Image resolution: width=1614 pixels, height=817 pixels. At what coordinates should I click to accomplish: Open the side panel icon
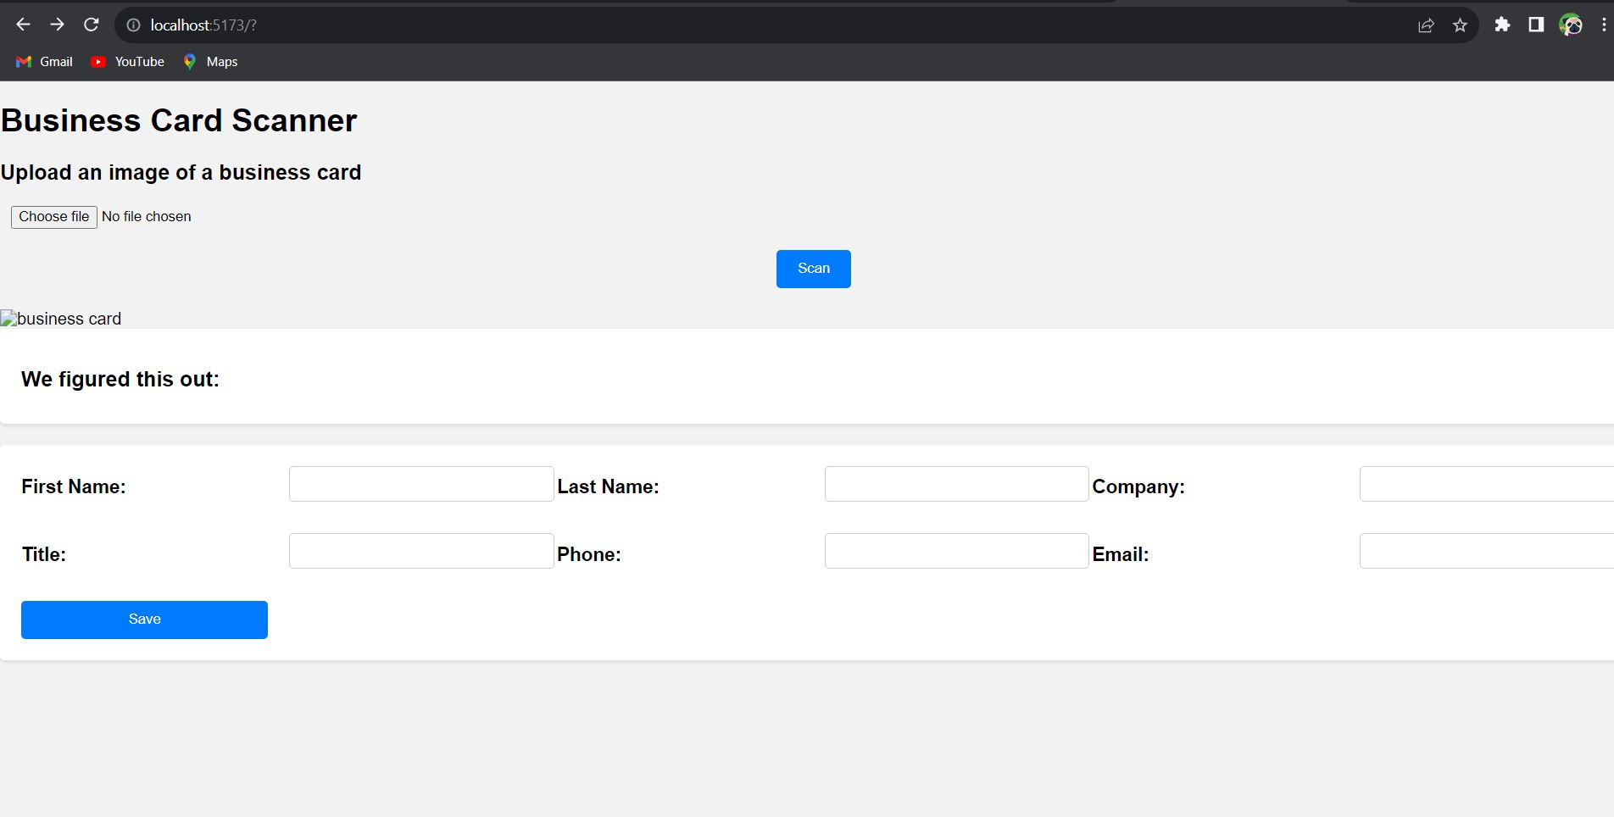tap(1536, 25)
